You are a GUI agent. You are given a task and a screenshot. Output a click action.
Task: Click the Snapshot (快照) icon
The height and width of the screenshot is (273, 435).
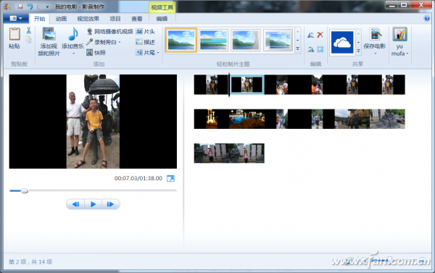(x=89, y=52)
